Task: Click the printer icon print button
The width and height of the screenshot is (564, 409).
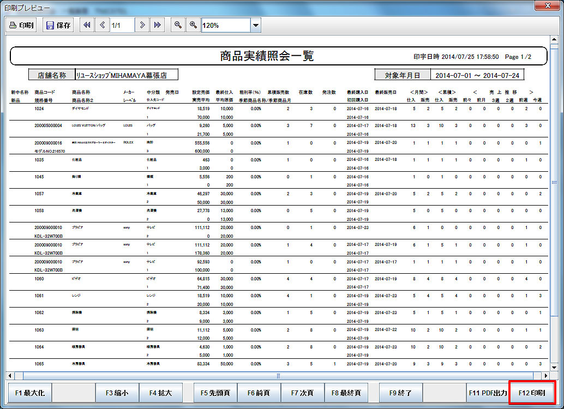Action: 22,25
